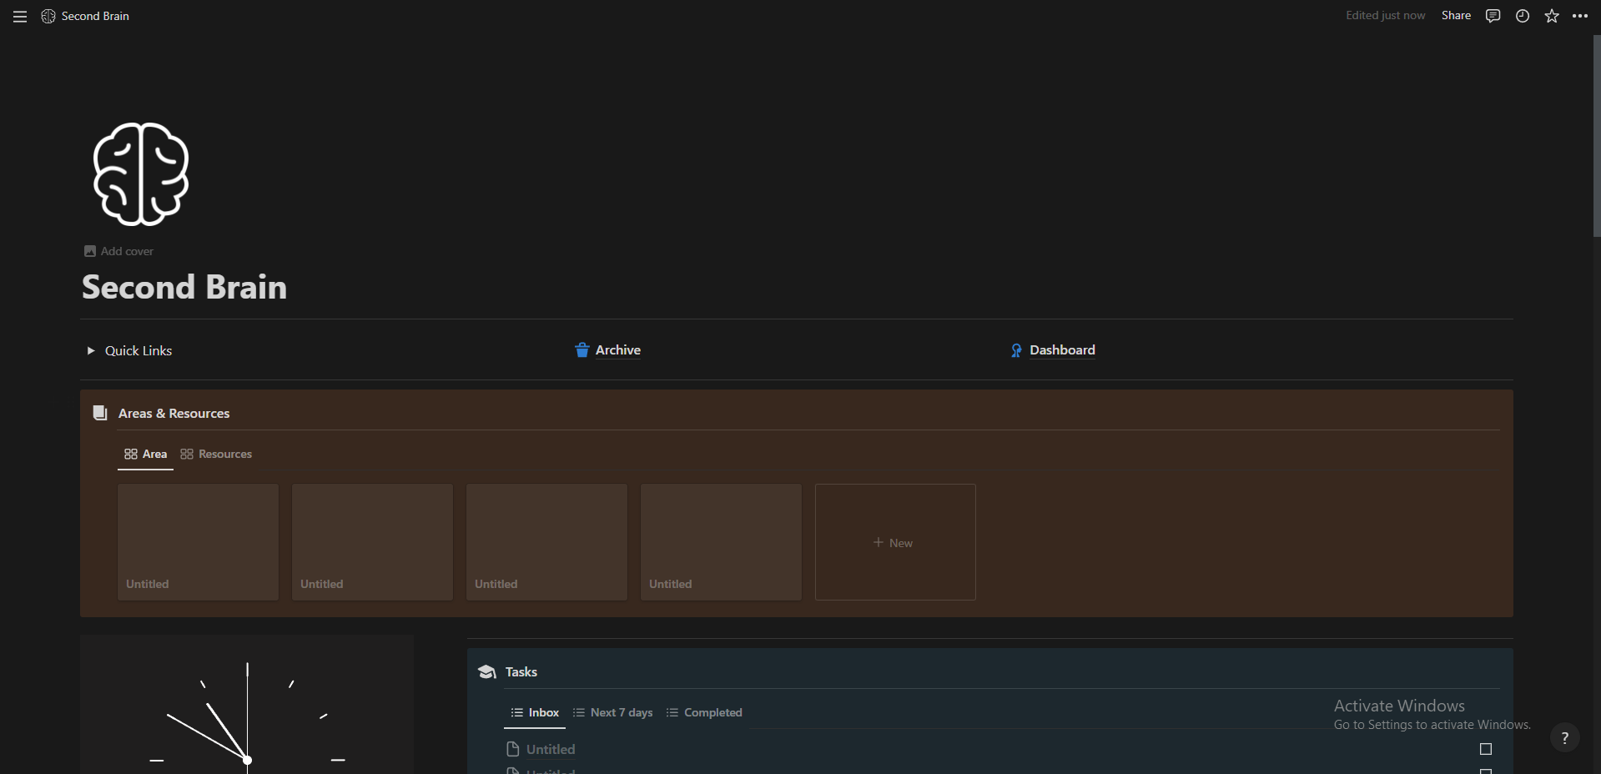Click the Areas & Resources book icon
This screenshot has height=774, width=1601.
tap(100, 413)
